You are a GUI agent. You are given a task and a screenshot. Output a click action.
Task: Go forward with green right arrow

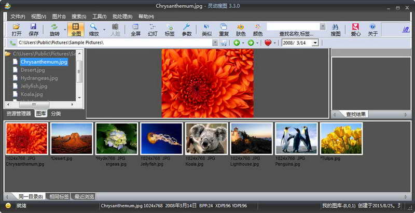pyautogui.click(x=251, y=42)
